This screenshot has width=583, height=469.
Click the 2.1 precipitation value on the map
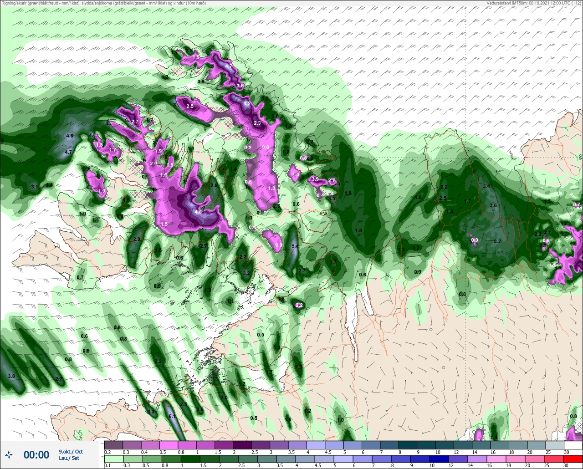click(x=548, y=232)
